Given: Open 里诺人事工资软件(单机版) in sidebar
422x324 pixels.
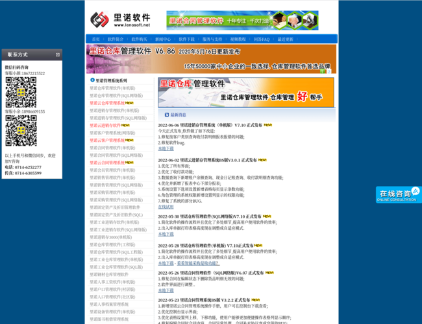Looking at the screenshot, I should [112, 282].
